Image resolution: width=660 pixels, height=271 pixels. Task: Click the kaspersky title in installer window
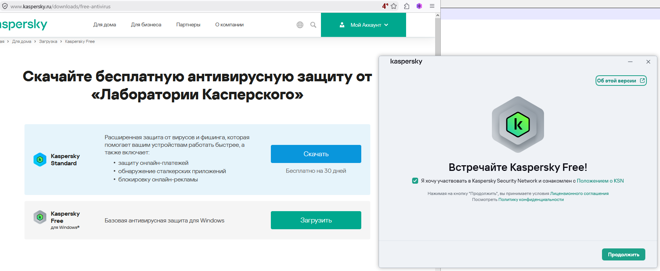click(x=406, y=61)
